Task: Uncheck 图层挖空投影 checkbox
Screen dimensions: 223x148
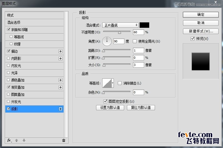Action: (x=105, y=101)
